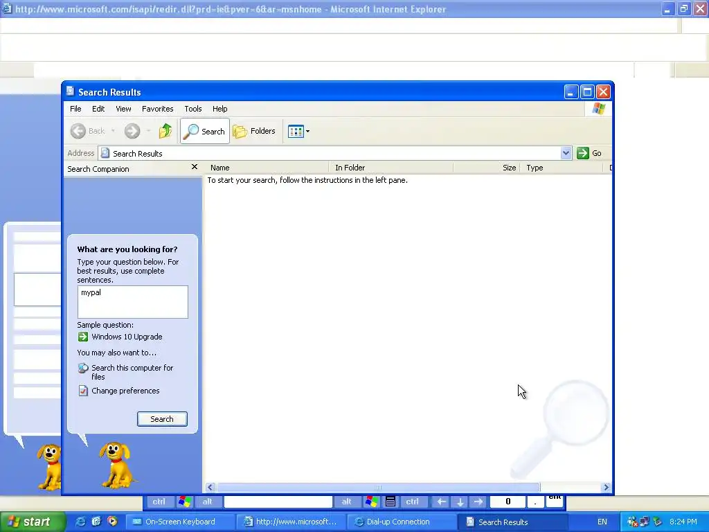Click the spacebar on on-screen keyboard
The height and width of the screenshot is (532, 709).
point(278,502)
